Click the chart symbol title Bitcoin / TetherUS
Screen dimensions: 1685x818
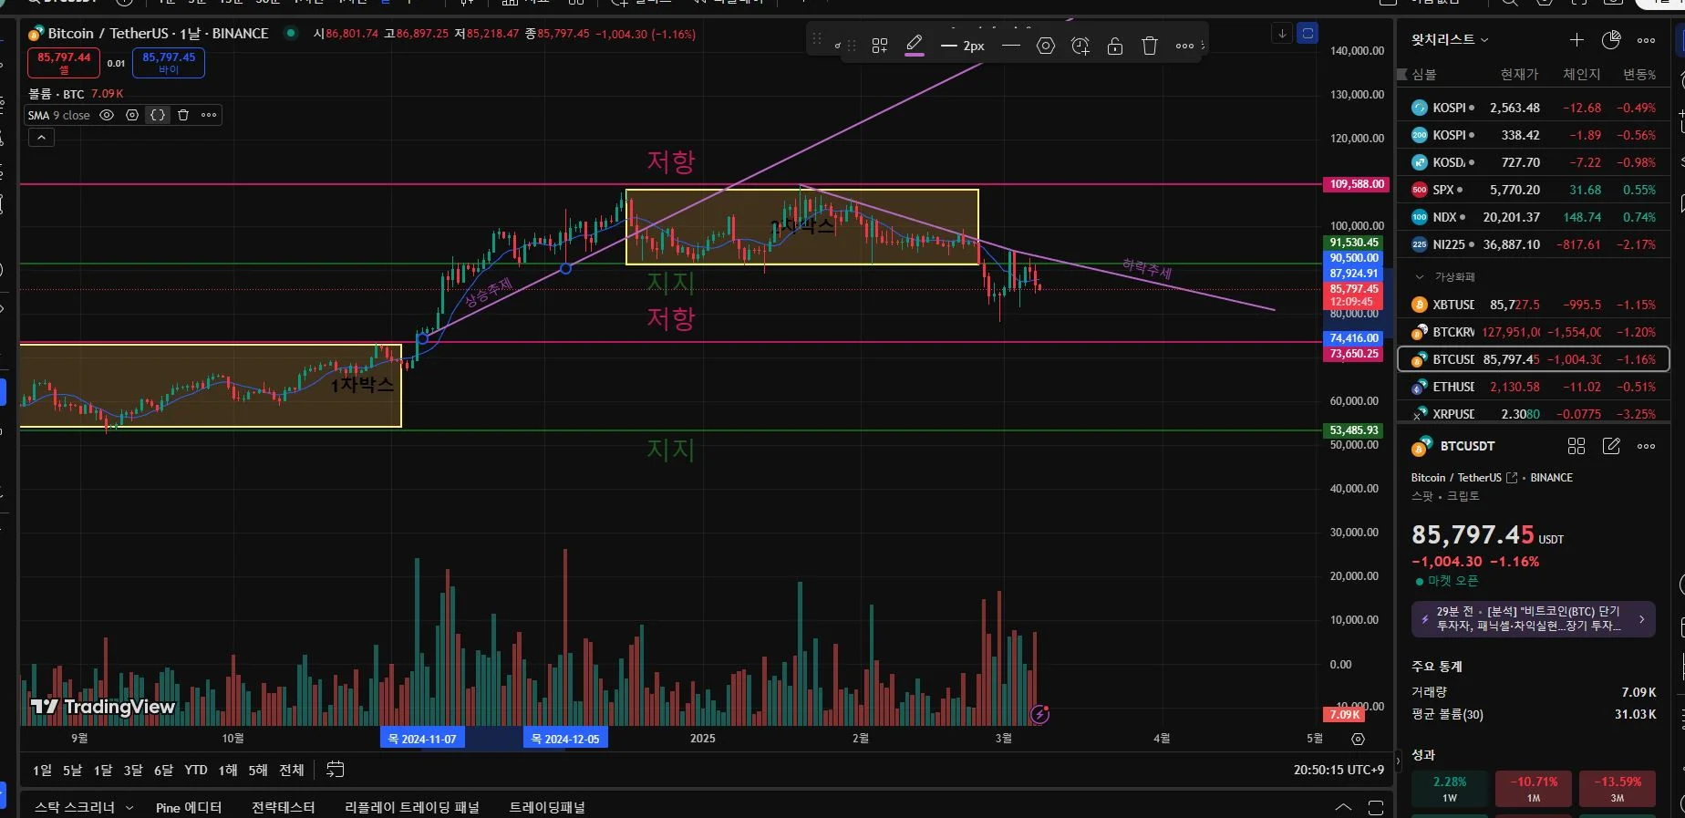point(109,34)
